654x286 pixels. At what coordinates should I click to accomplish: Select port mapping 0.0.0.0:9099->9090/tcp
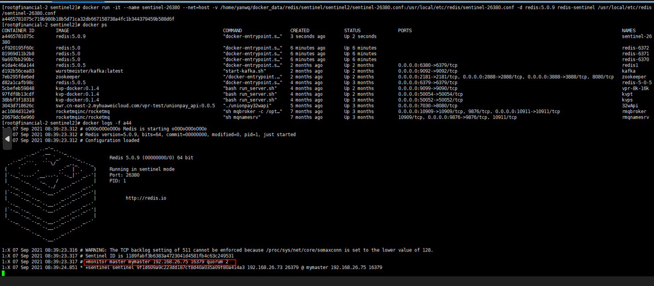click(428, 88)
